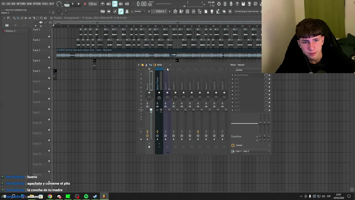Open the Piano roll view icon

(x=181, y=11)
